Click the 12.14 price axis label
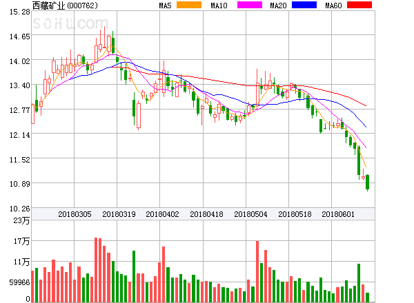The height and width of the screenshot is (303, 414). point(20,135)
